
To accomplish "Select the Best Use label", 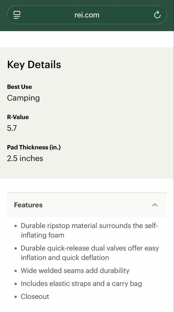I will [x=20, y=87].
